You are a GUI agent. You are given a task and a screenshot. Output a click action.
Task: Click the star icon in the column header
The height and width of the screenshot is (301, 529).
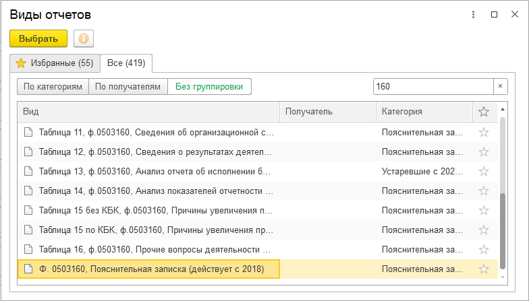coord(484,112)
